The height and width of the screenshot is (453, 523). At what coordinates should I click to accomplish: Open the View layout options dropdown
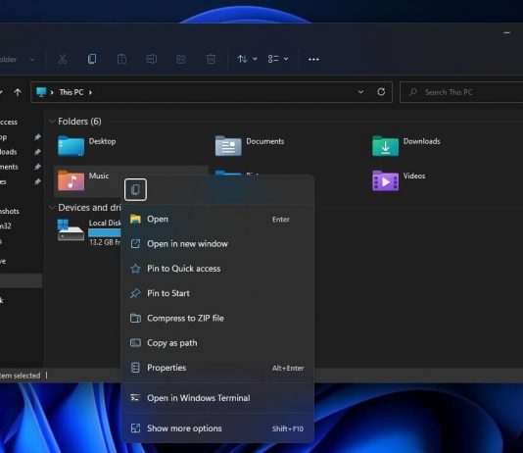[278, 59]
